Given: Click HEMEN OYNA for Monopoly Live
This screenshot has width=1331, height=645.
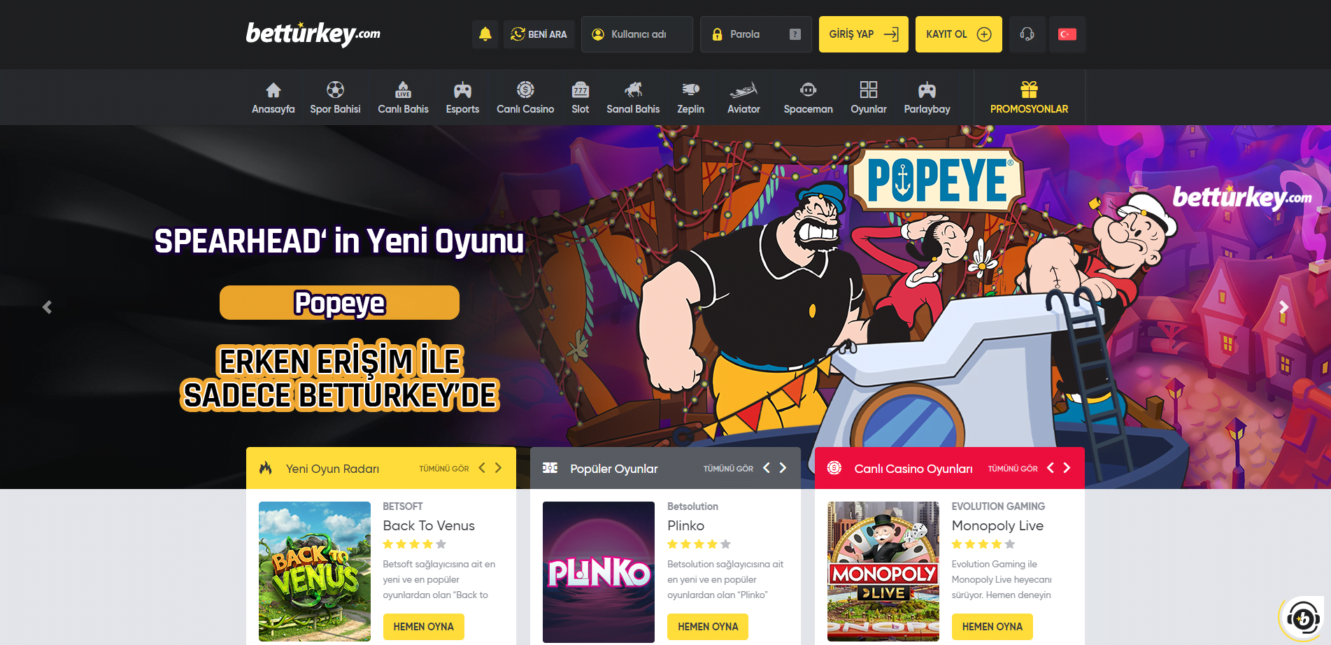Looking at the screenshot, I should 992,627.
